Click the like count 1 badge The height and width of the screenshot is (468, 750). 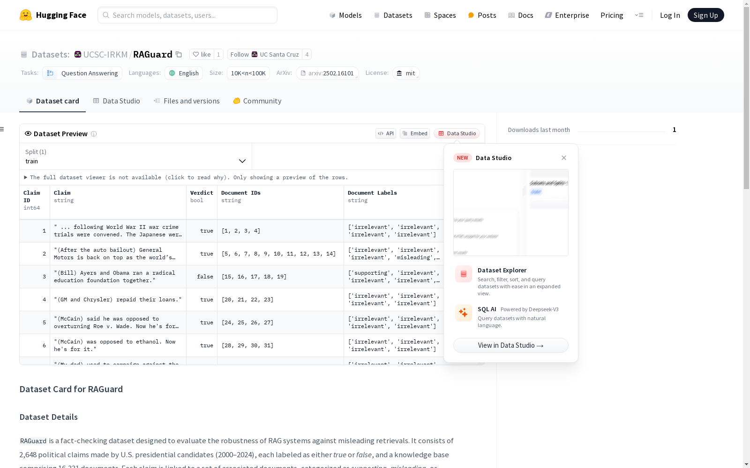218,54
